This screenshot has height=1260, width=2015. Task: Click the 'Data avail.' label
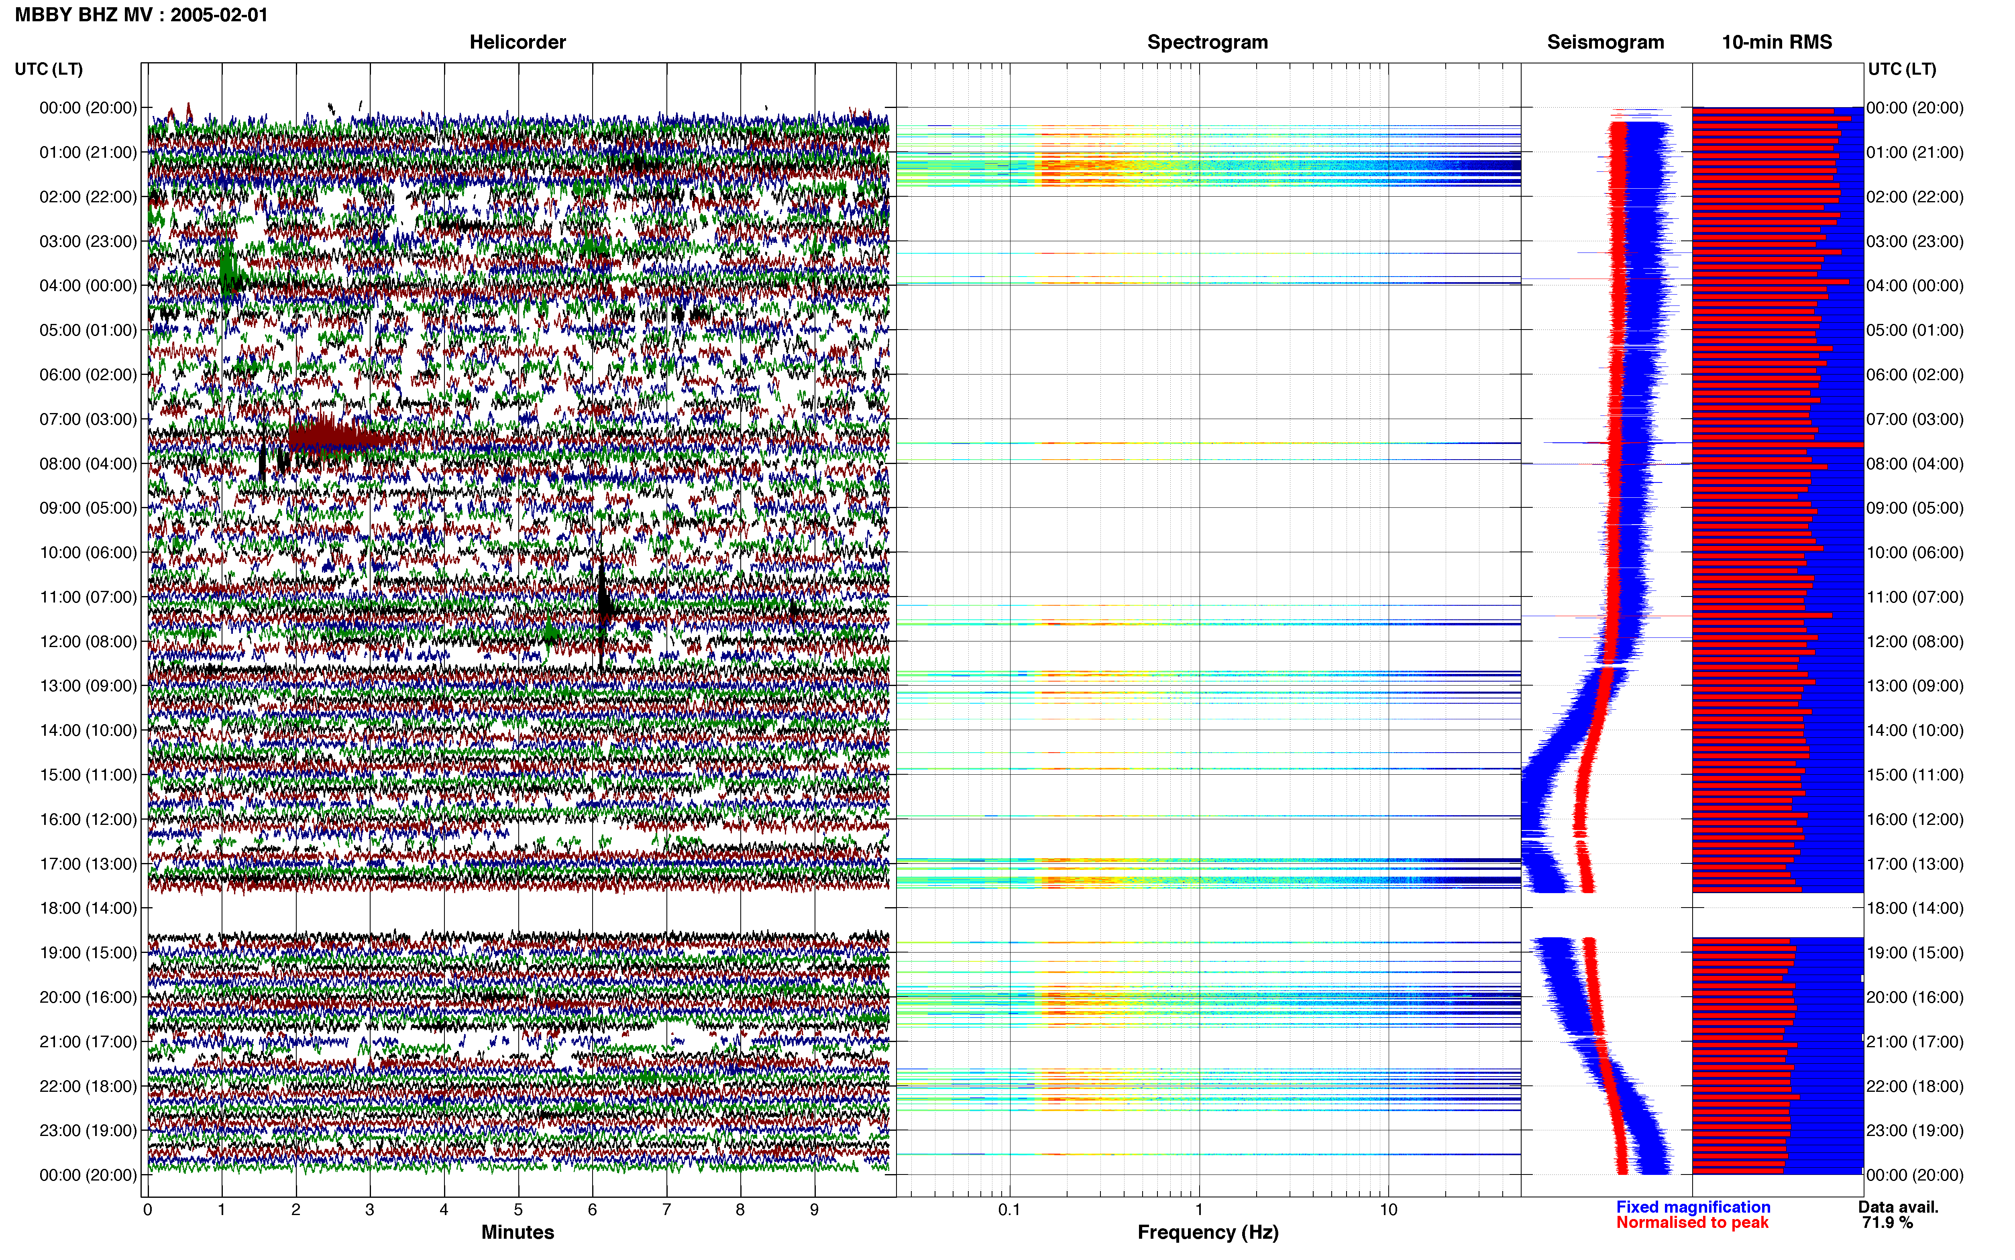coord(1898,1207)
